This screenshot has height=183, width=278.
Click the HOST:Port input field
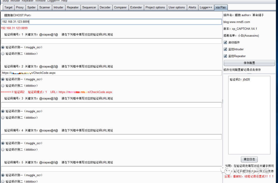point(111,22)
